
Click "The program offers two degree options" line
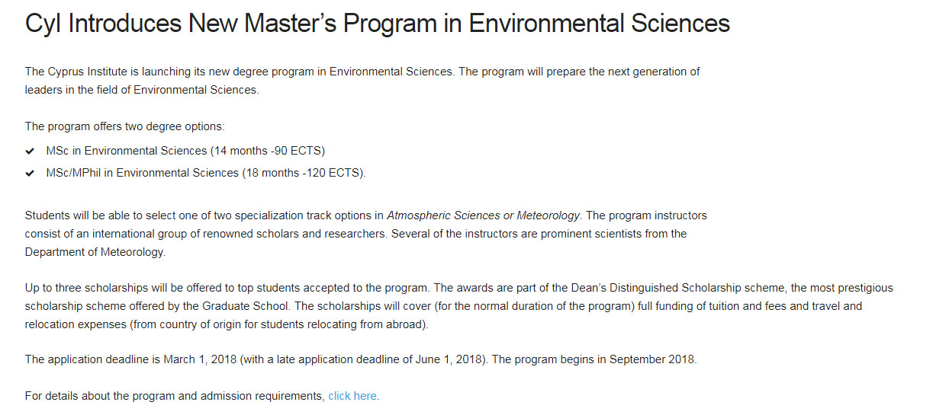tap(125, 126)
